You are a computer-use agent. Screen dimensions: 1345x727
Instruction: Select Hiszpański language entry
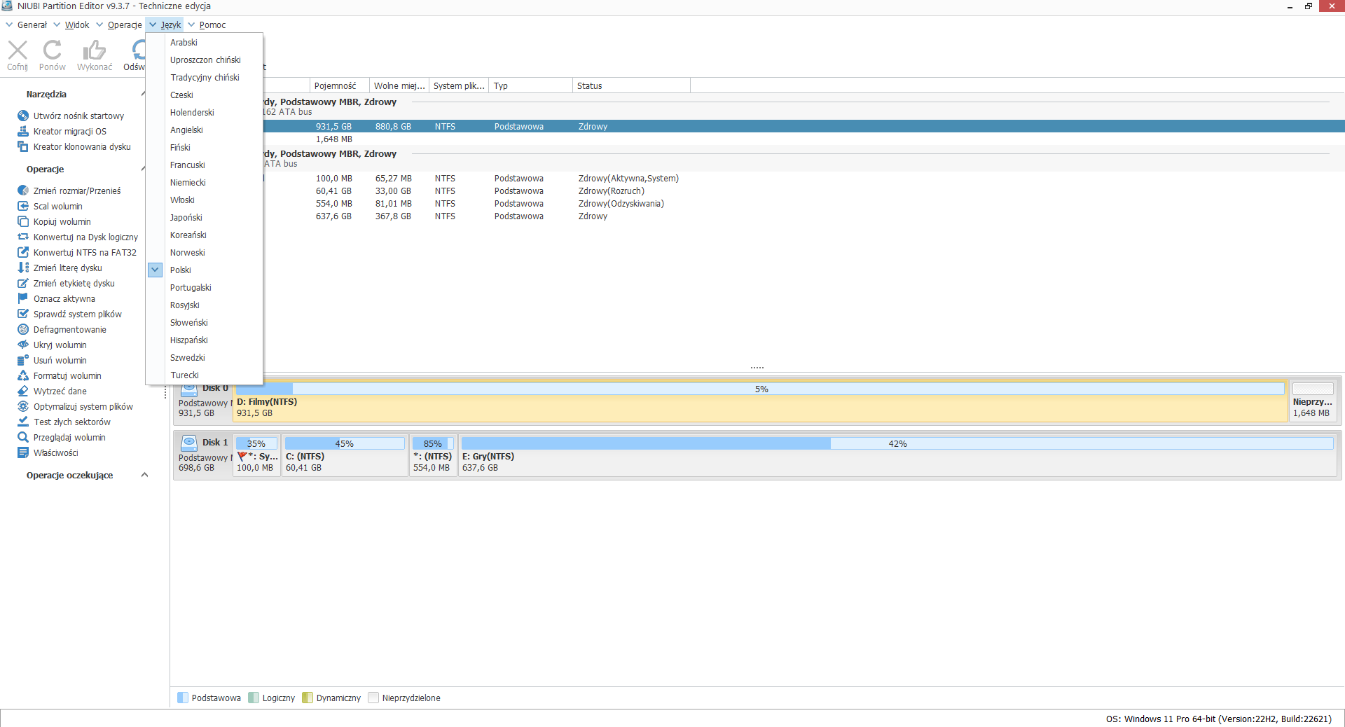point(189,340)
